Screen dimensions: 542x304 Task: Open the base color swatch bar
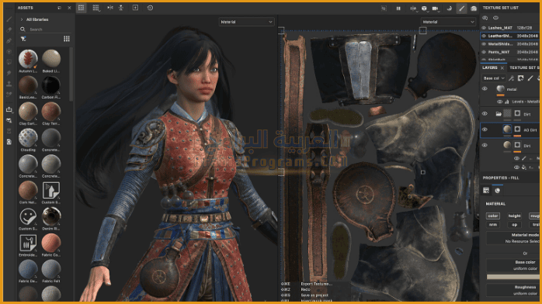513,277
